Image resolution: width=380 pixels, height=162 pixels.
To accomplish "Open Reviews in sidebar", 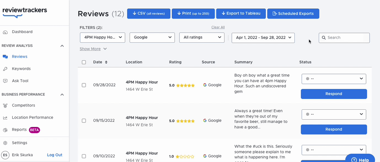I will 20,57.
